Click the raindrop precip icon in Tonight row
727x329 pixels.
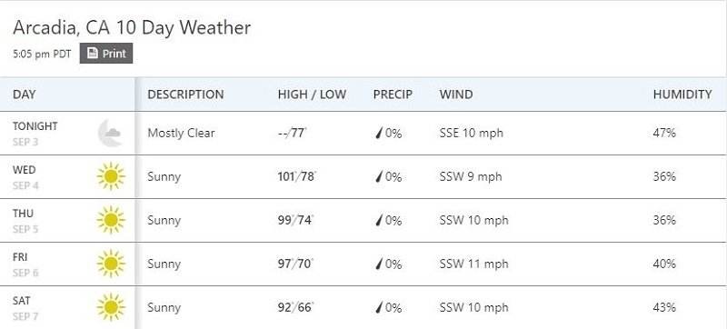coord(379,134)
